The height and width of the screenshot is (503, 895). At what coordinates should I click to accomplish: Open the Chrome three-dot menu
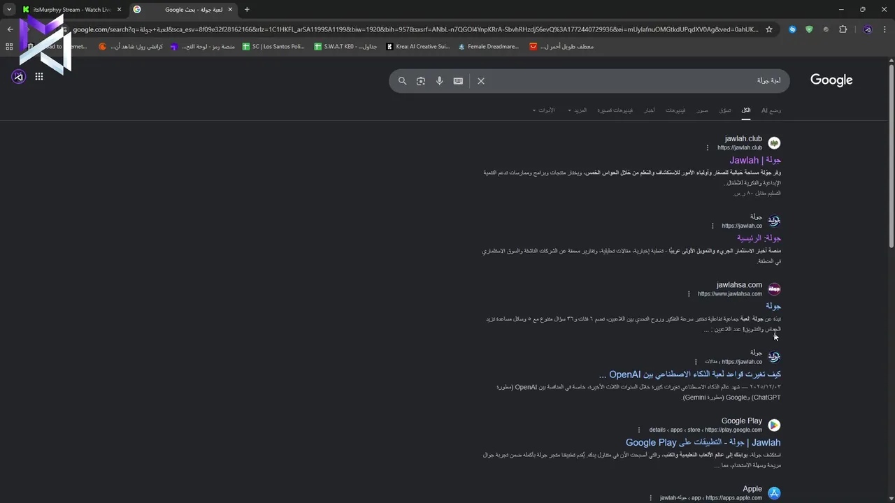[885, 29]
